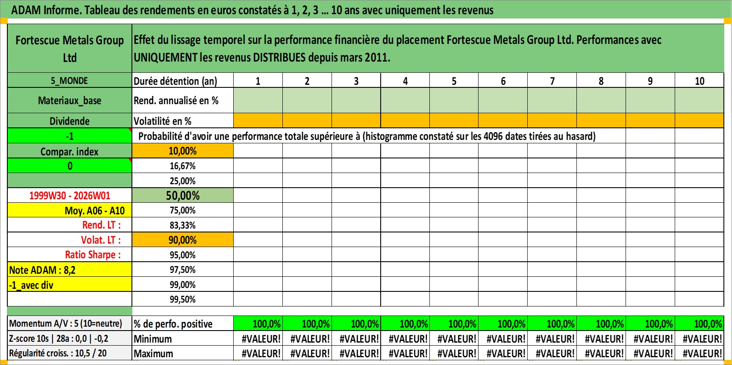732x365 pixels.
Task: Select the green '0' cell
Action: [x=70, y=166]
